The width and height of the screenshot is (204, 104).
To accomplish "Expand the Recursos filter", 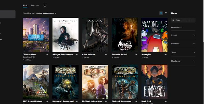I will pyautogui.click(x=183, y=44).
